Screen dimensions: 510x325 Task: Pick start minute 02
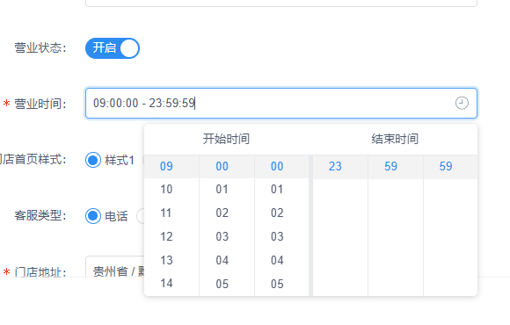click(x=227, y=213)
